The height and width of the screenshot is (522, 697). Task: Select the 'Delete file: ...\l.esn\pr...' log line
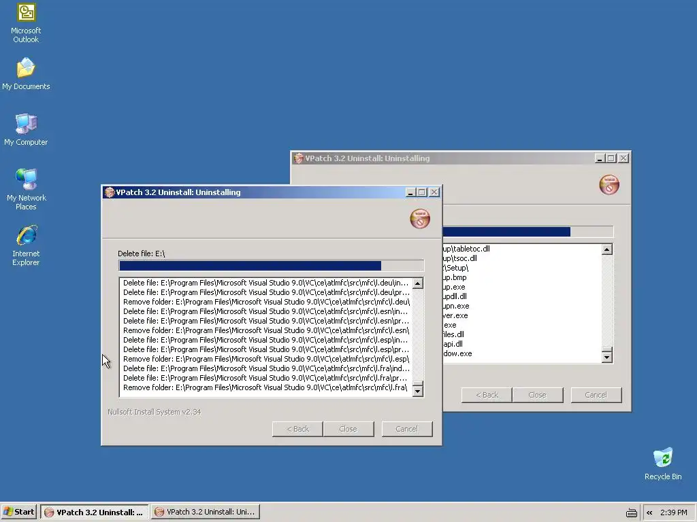[266, 321]
